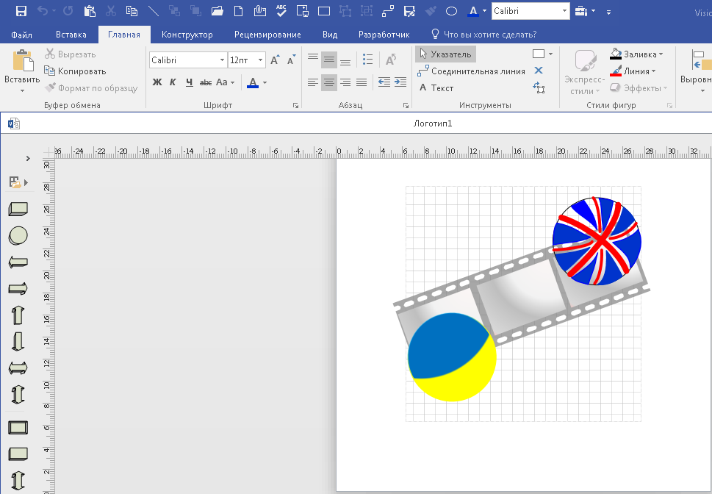Click the bulleted list icon
The height and width of the screenshot is (494, 712).
coord(368,59)
